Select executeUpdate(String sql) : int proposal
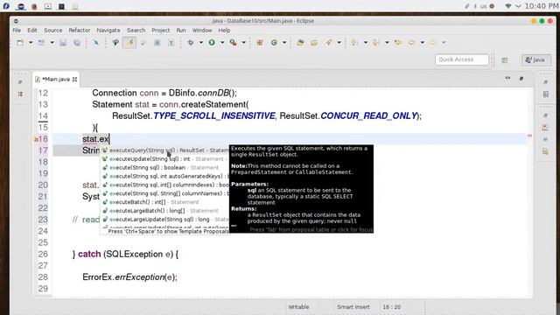Image resolution: width=560 pixels, height=315 pixels. pyautogui.click(x=165, y=159)
